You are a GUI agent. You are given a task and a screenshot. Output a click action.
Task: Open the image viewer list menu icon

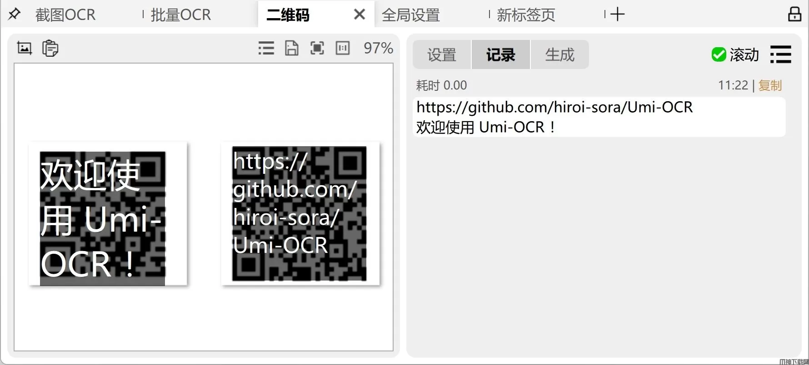266,48
